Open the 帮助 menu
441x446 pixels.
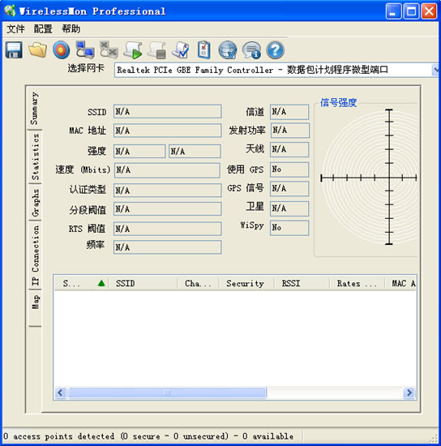pyautogui.click(x=71, y=28)
